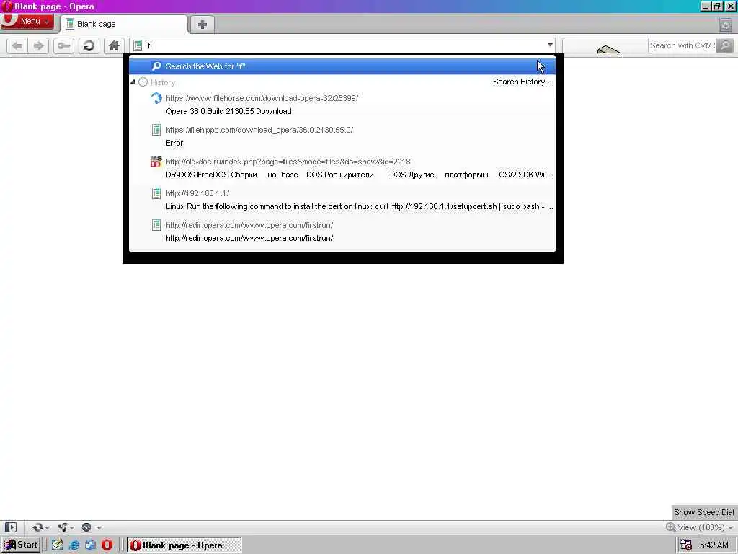The height and width of the screenshot is (554, 738).
Task: Click the password wand key icon
Action: [x=63, y=45]
